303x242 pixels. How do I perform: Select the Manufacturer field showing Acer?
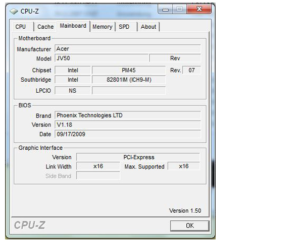128,49
